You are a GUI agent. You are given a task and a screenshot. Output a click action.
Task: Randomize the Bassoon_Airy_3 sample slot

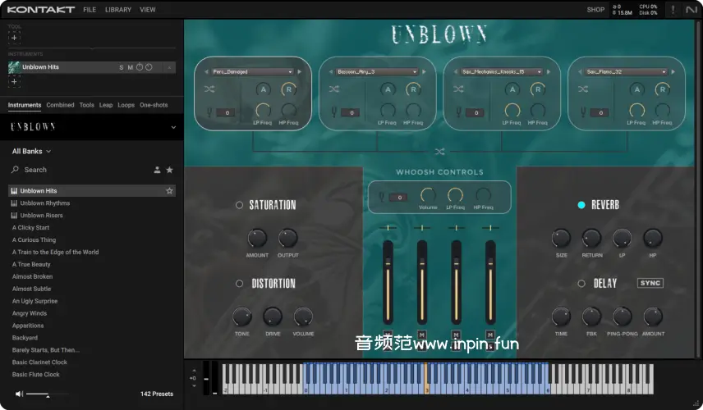[334, 89]
